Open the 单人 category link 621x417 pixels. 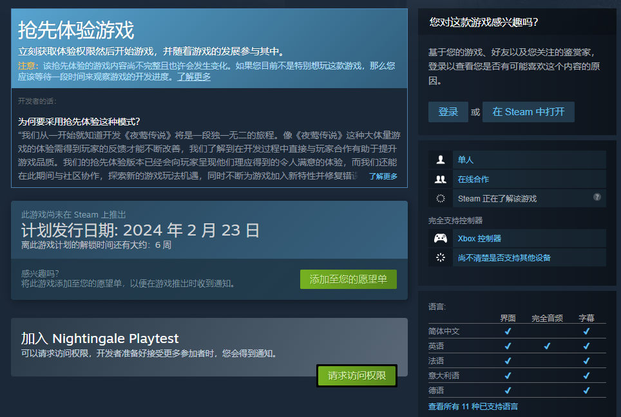point(465,160)
